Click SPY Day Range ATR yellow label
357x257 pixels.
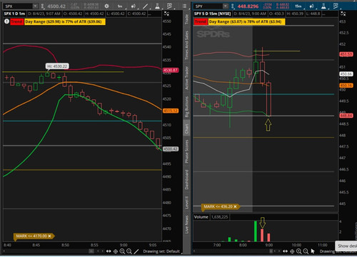(246, 21)
